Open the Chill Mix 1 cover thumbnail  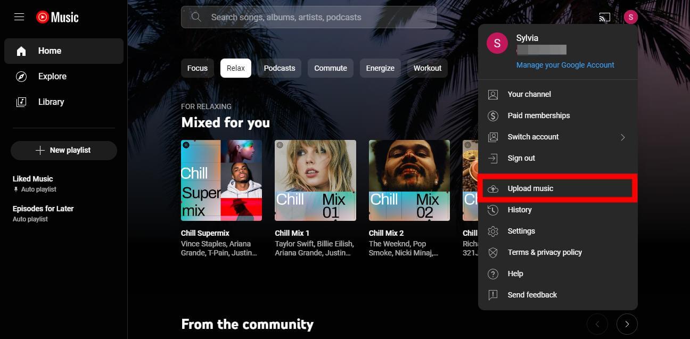pos(315,180)
